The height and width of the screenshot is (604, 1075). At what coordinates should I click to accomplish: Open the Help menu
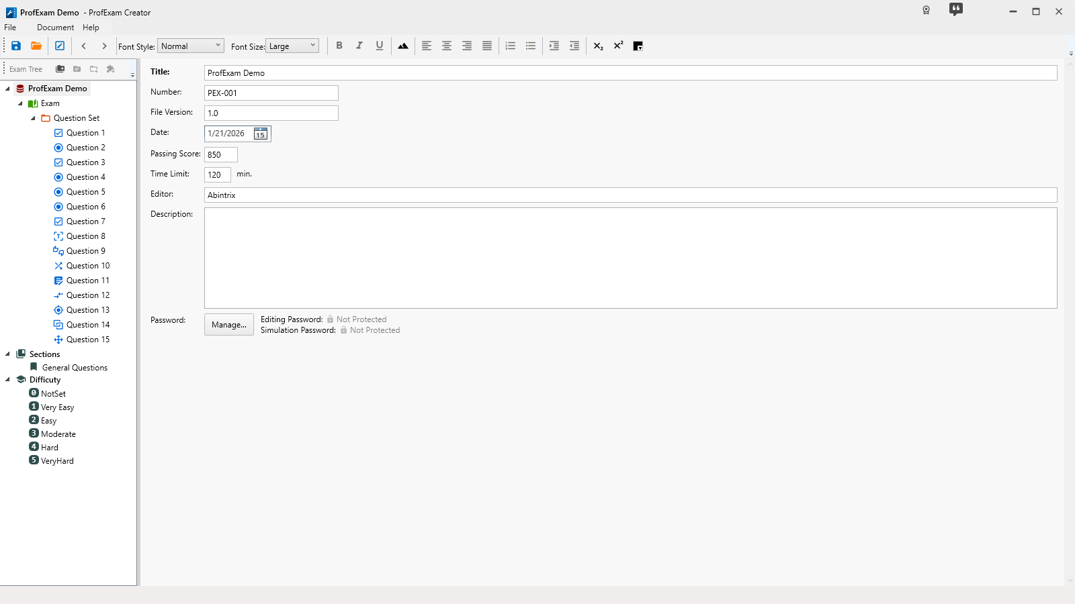click(x=91, y=28)
